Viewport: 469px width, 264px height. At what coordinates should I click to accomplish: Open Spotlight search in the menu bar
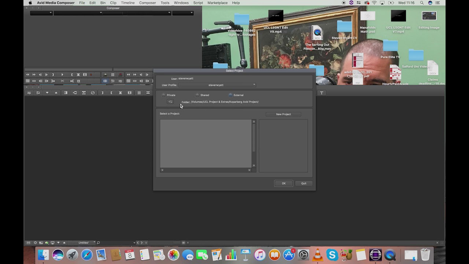pyautogui.click(x=422, y=3)
